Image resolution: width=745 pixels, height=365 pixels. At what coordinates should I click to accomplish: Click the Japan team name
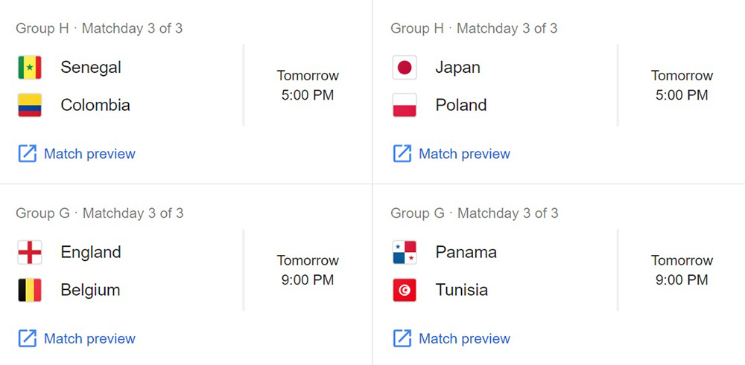coord(457,68)
